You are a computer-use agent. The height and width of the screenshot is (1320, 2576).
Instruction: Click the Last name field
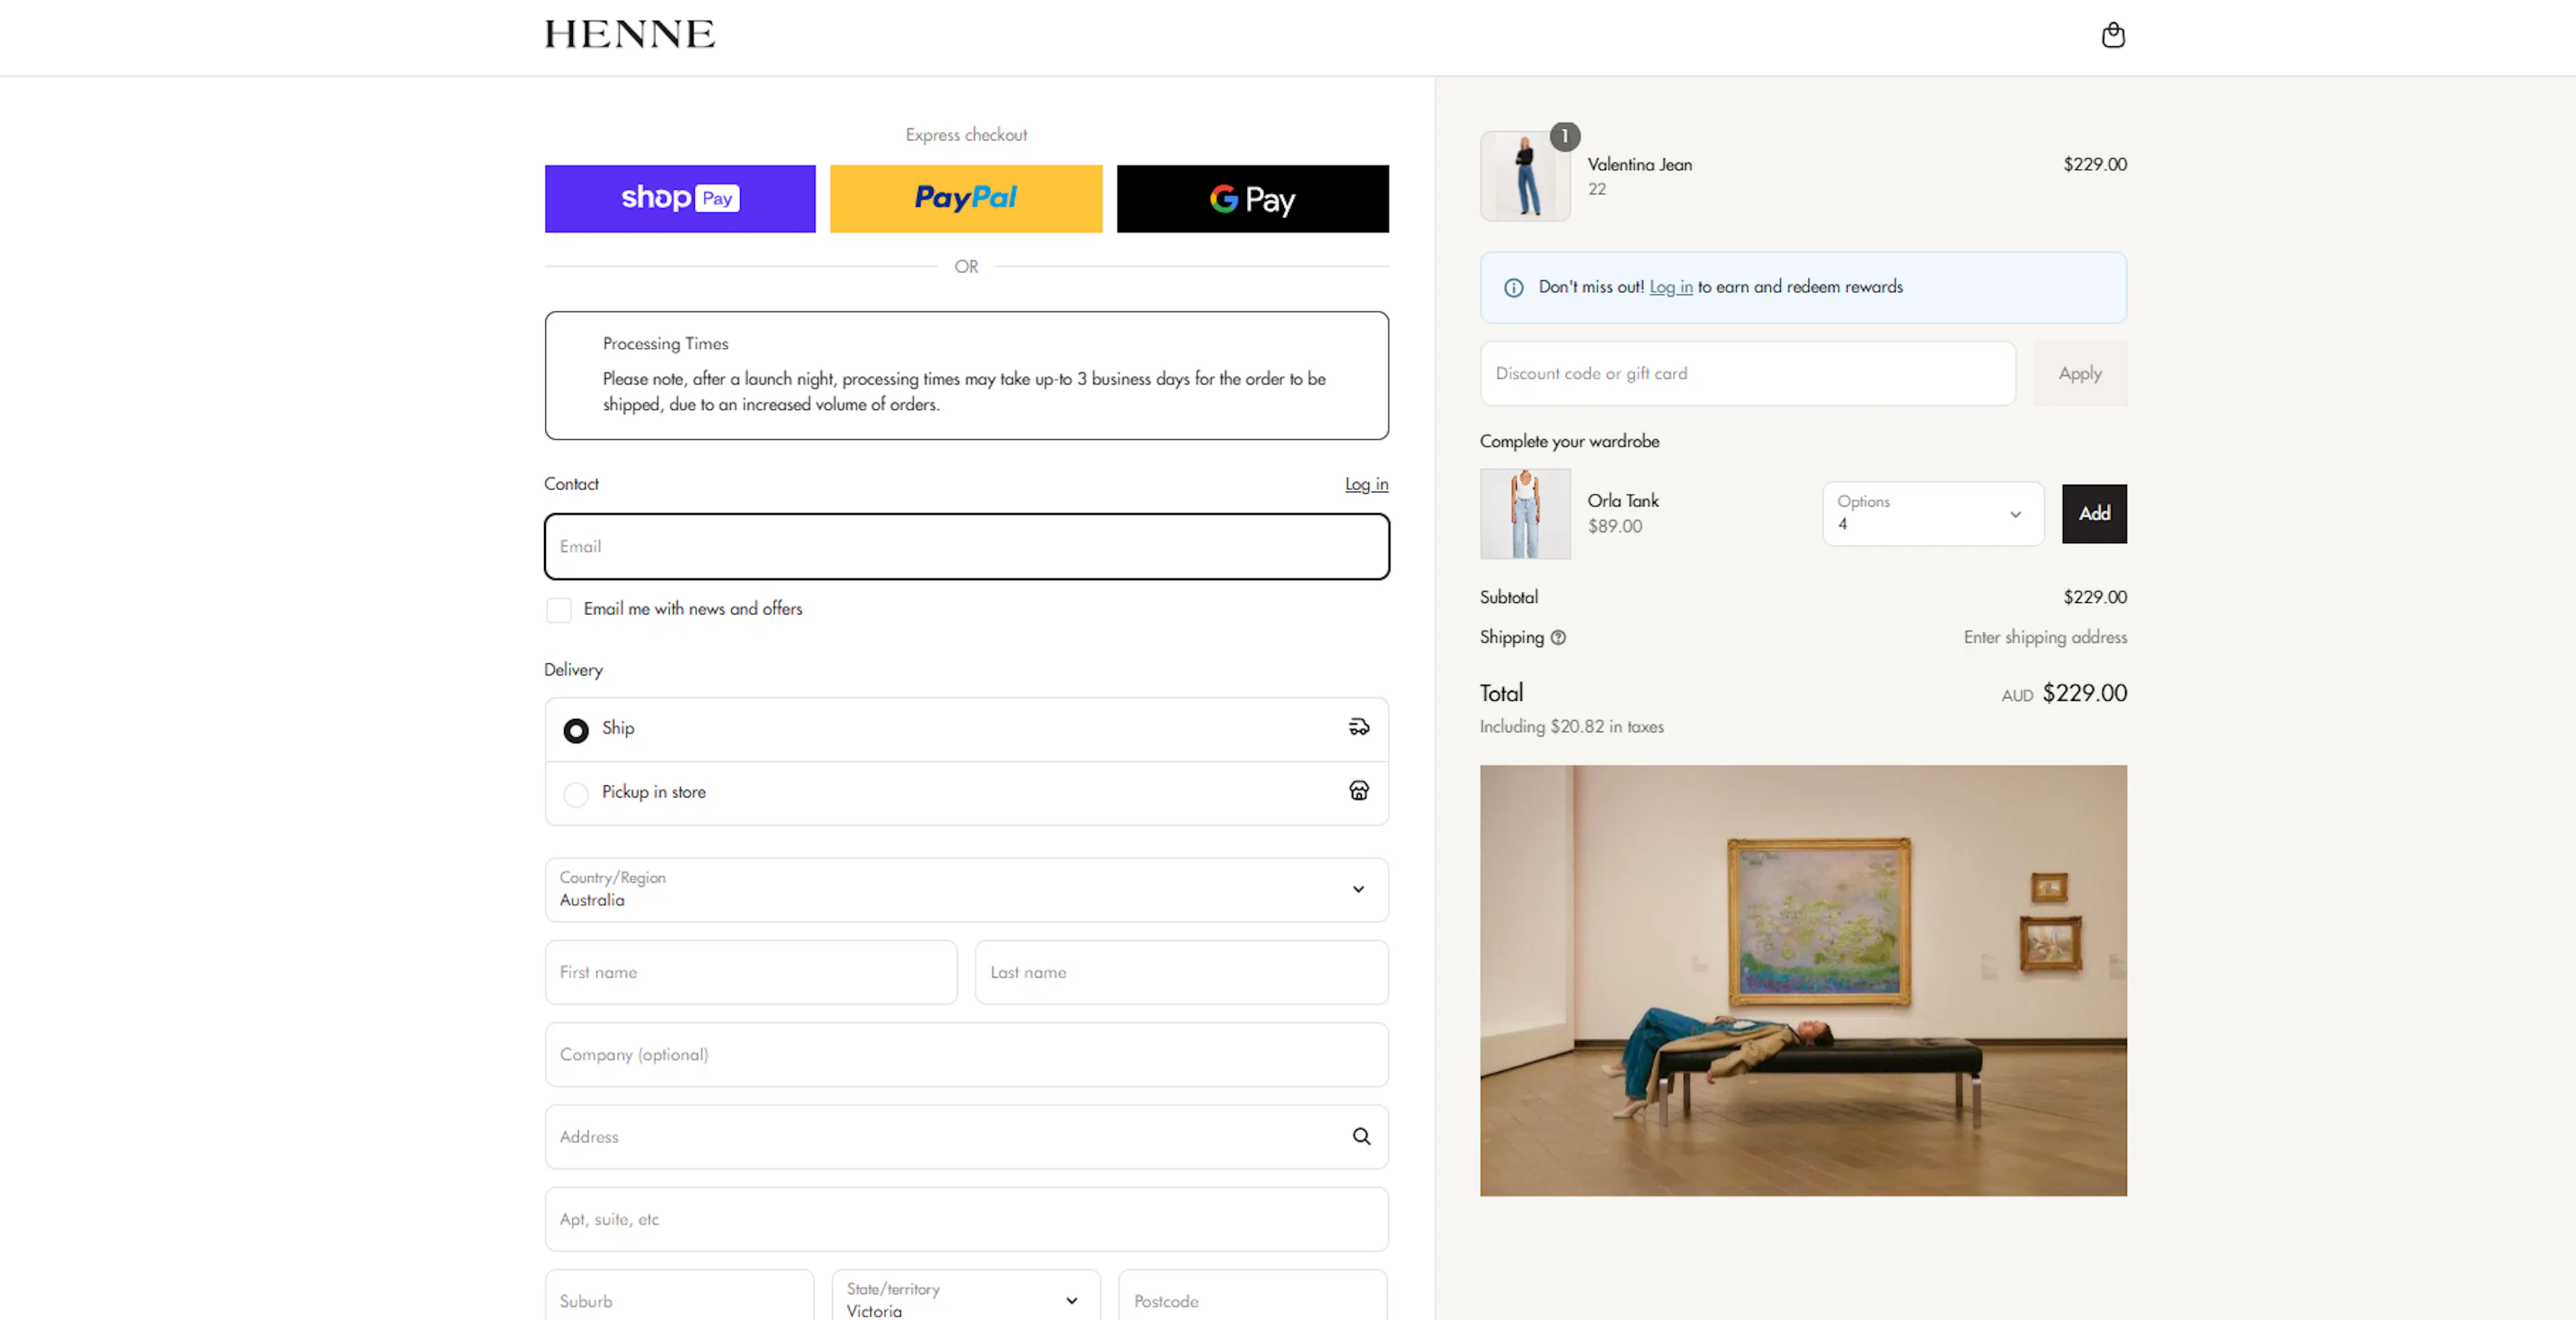(1181, 972)
